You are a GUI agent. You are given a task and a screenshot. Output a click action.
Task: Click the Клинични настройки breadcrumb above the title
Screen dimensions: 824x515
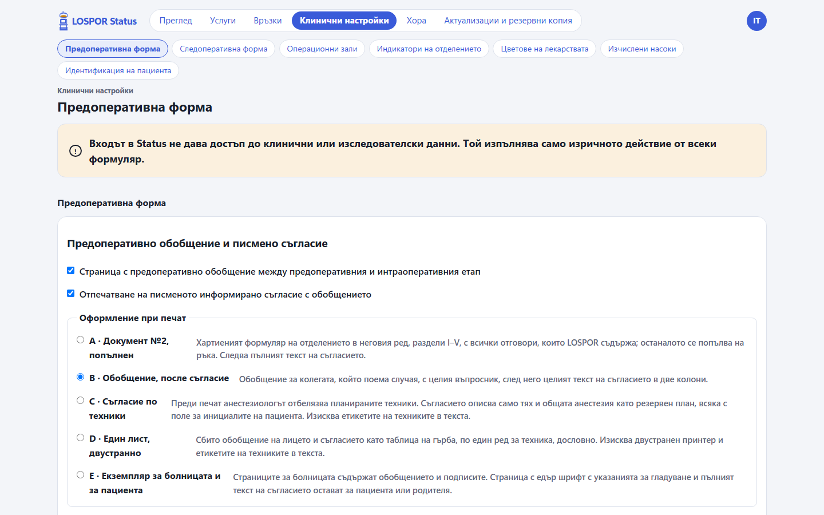[x=95, y=90]
